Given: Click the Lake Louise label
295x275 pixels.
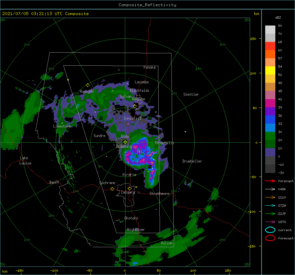Looking at the screenshot, I should pyautogui.click(x=25, y=161).
